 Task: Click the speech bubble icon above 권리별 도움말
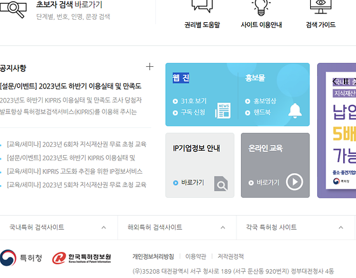[x=202, y=6]
